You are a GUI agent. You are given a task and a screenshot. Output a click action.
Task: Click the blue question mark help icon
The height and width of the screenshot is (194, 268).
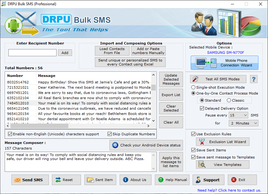point(254,79)
